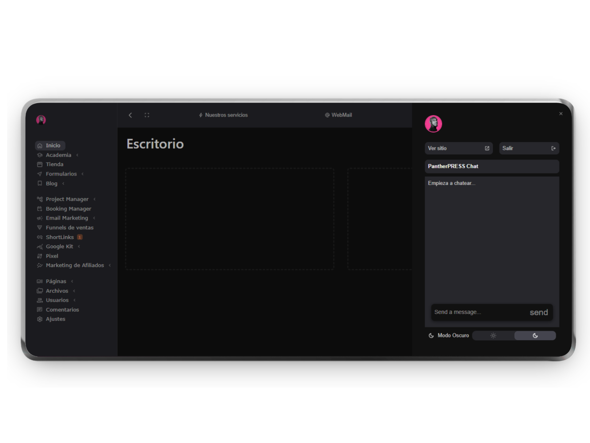This screenshot has height=443, width=590.
Task: Expand the Academia submenu chevron
Action: 77,155
